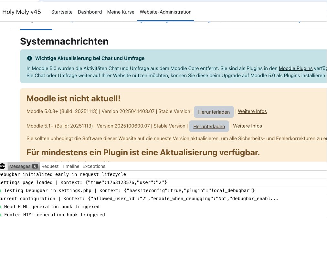Open Startseite from the top navigation
This screenshot has width=327, height=267.
pyautogui.click(x=62, y=12)
